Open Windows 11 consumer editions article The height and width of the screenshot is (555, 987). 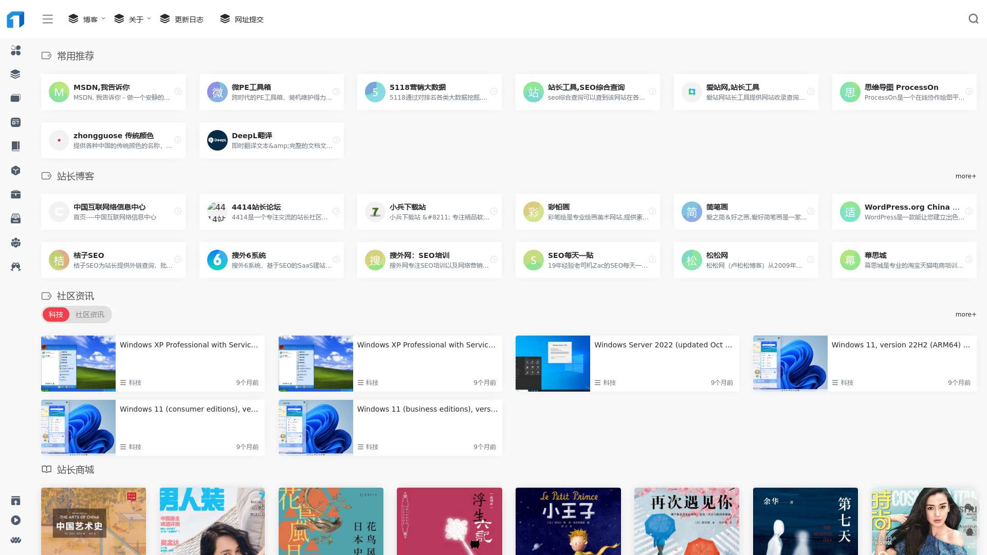153,428
